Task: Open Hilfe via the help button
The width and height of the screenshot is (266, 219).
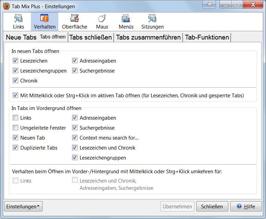Action: [x=246, y=206]
